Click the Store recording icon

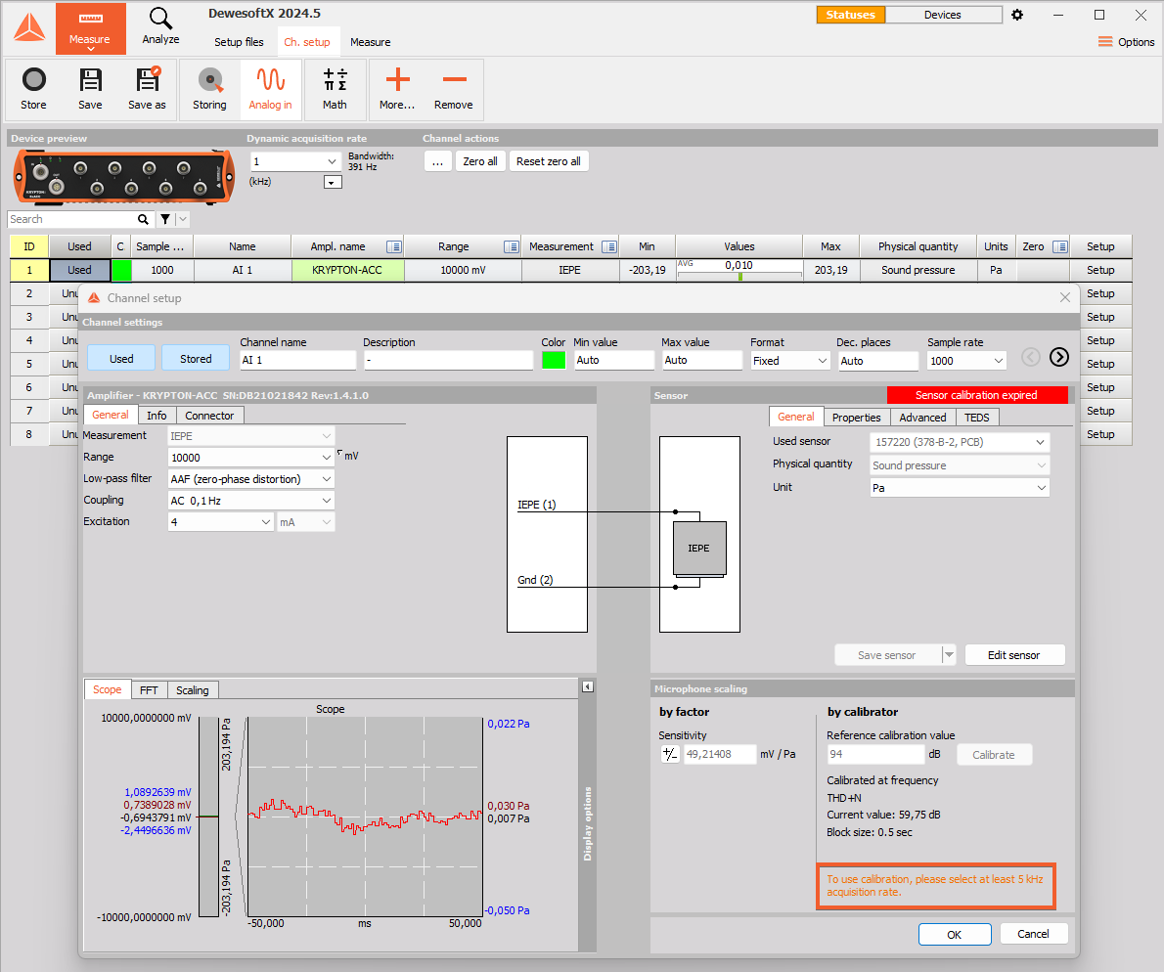click(33, 90)
